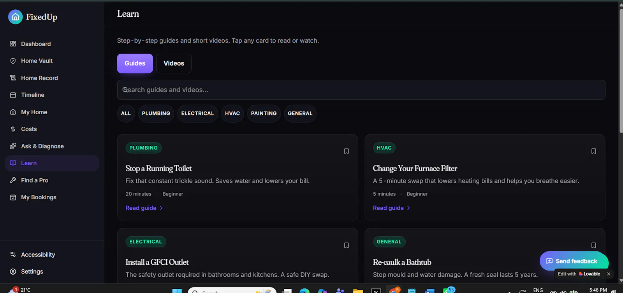Viewport: 623px width, 293px height.
Task: Click the weather widget showing 21°C
Action: [x=19, y=290]
